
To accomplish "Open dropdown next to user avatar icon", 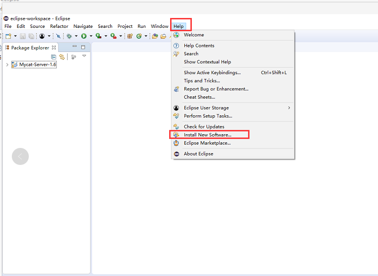I will click(x=49, y=36).
